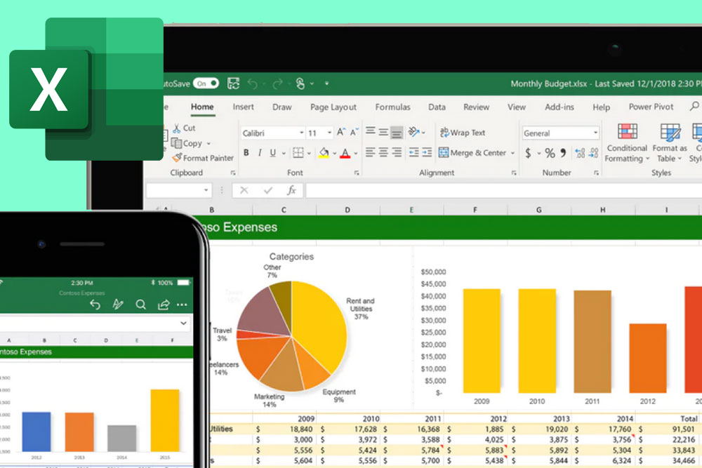This screenshot has width=702, height=468.
Task: Open the Calibri font name dropdown
Action: [302, 133]
